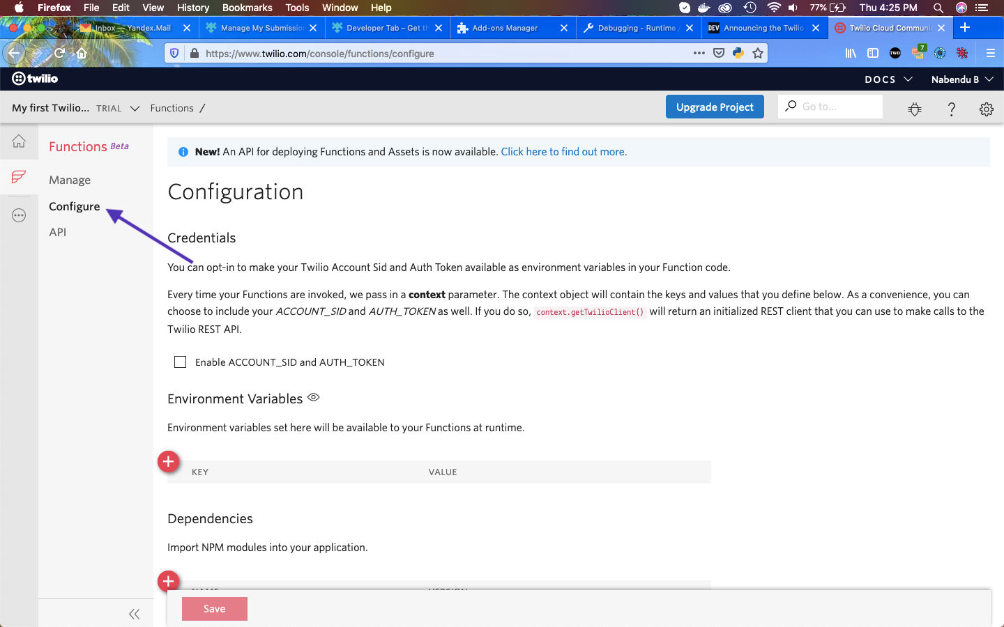The image size is (1004, 627).
Task: Bookmark this page with star icon
Action: click(x=758, y=53)
